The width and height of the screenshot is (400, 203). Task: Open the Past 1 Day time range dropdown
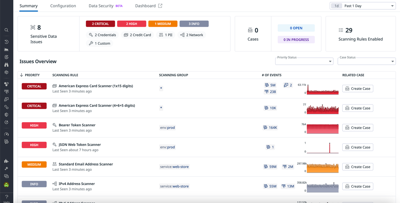coord(363,6)
